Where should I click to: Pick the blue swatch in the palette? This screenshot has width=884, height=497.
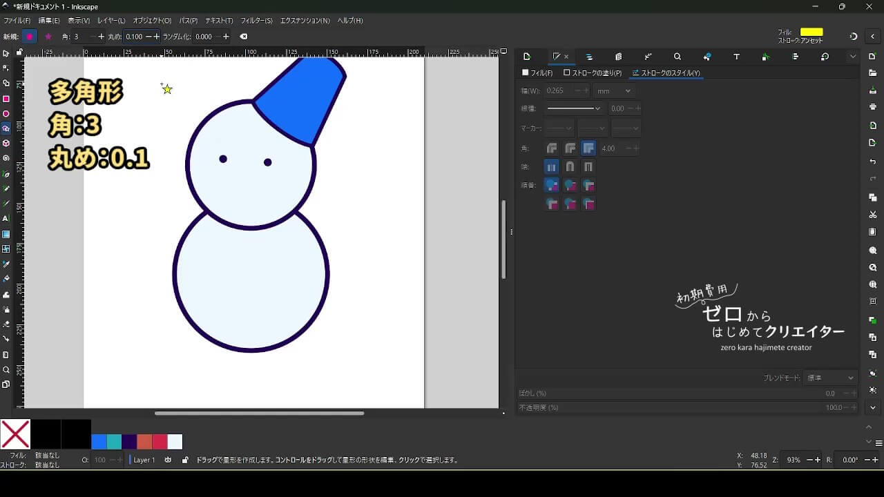coord(99,442)
